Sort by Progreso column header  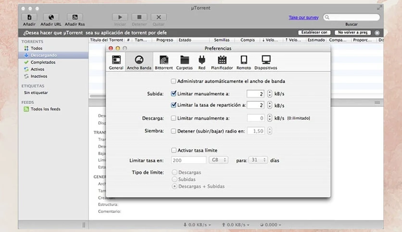(164, 40)
